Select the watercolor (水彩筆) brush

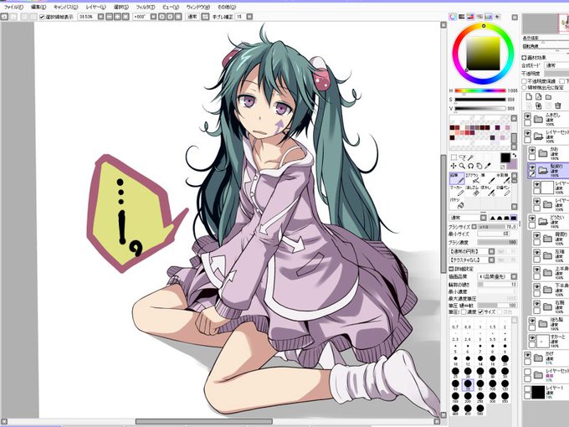pyautogui.click(x=503, y=177)
